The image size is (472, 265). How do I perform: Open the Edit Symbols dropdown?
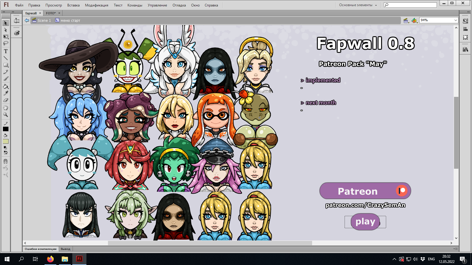[414, 20]
